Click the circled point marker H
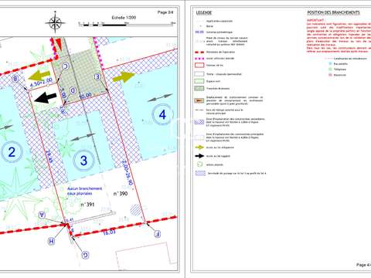 [x=52, y=241]
